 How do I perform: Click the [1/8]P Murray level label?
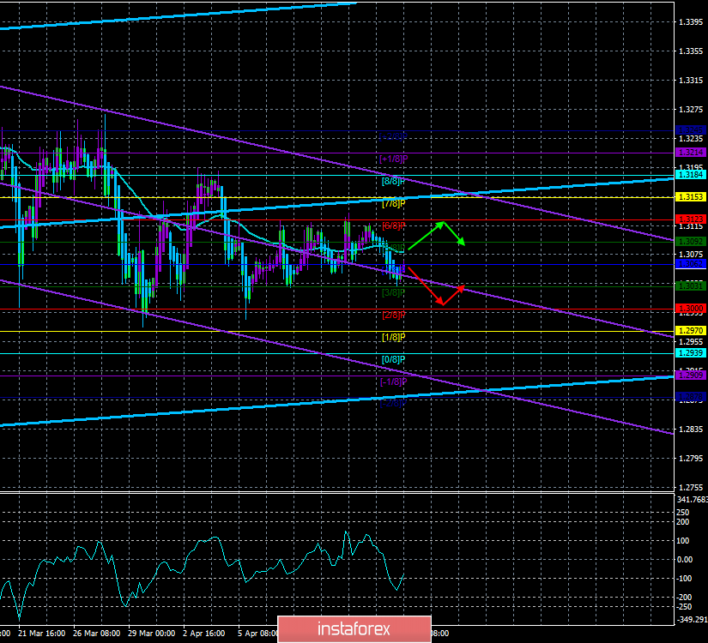click(394, 337)
